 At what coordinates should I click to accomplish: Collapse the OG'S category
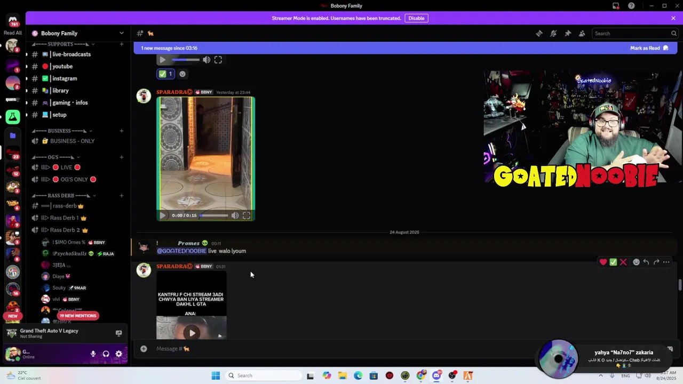[56, 157]
